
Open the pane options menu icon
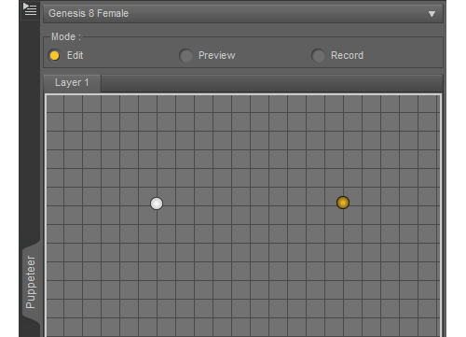[x=30, y=9]
